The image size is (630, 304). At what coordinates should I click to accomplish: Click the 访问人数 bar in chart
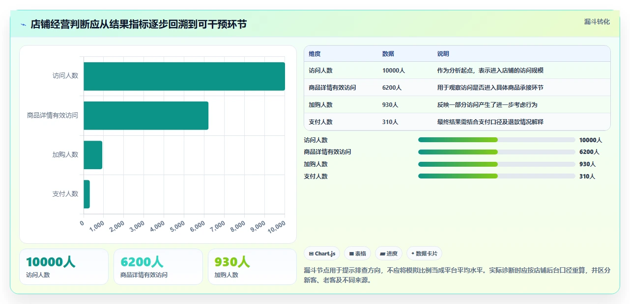[x=184, y=76]
